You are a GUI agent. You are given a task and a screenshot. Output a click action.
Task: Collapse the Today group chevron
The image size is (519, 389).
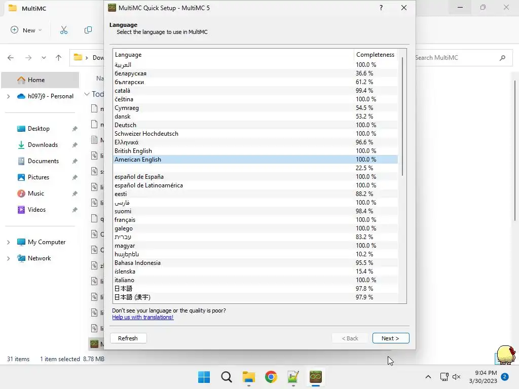point(87,94)
